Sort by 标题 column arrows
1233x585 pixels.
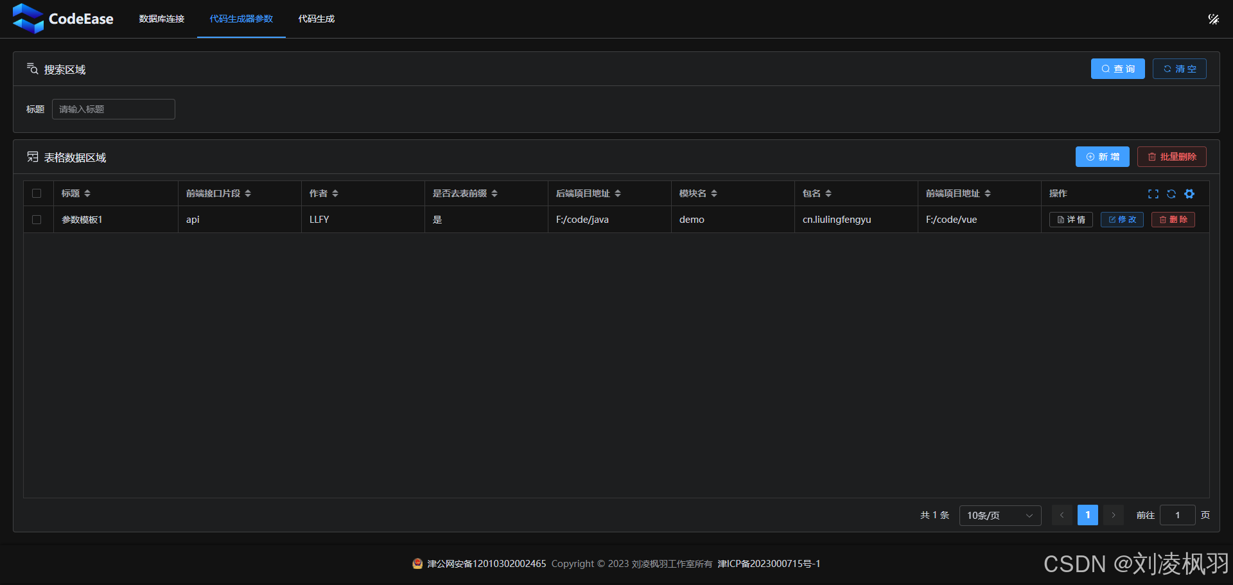[87, 193]
